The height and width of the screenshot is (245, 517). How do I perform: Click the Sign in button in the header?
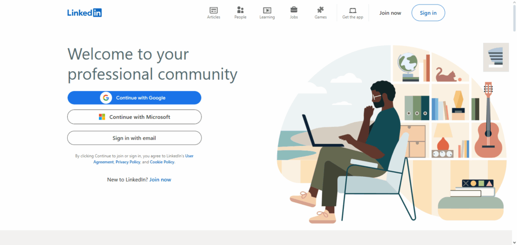[x=428, y=13]
